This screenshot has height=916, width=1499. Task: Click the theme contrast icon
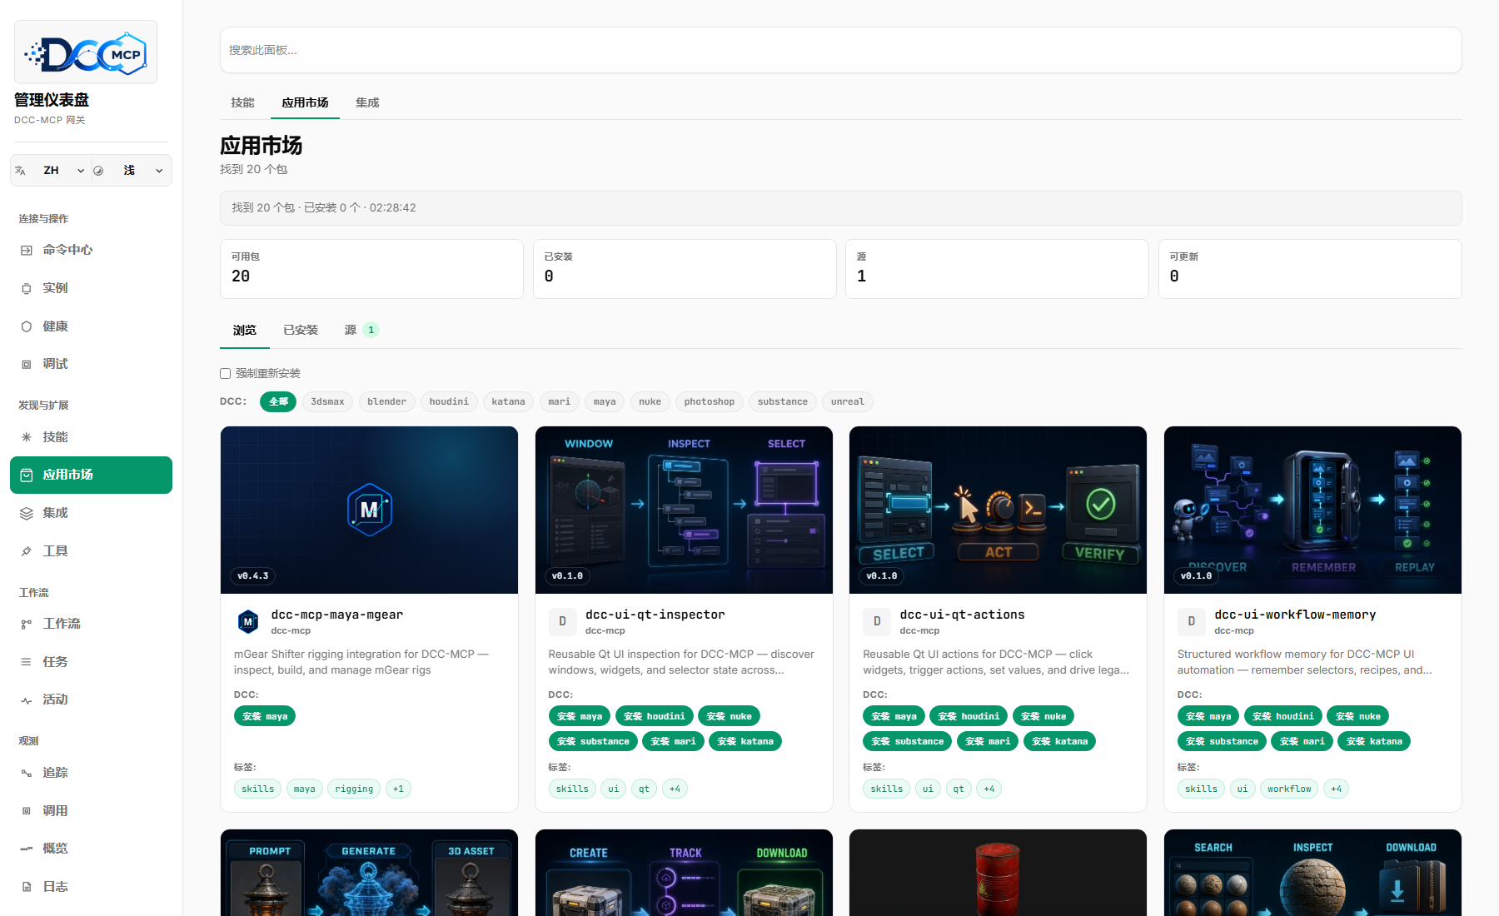(98, 171)
